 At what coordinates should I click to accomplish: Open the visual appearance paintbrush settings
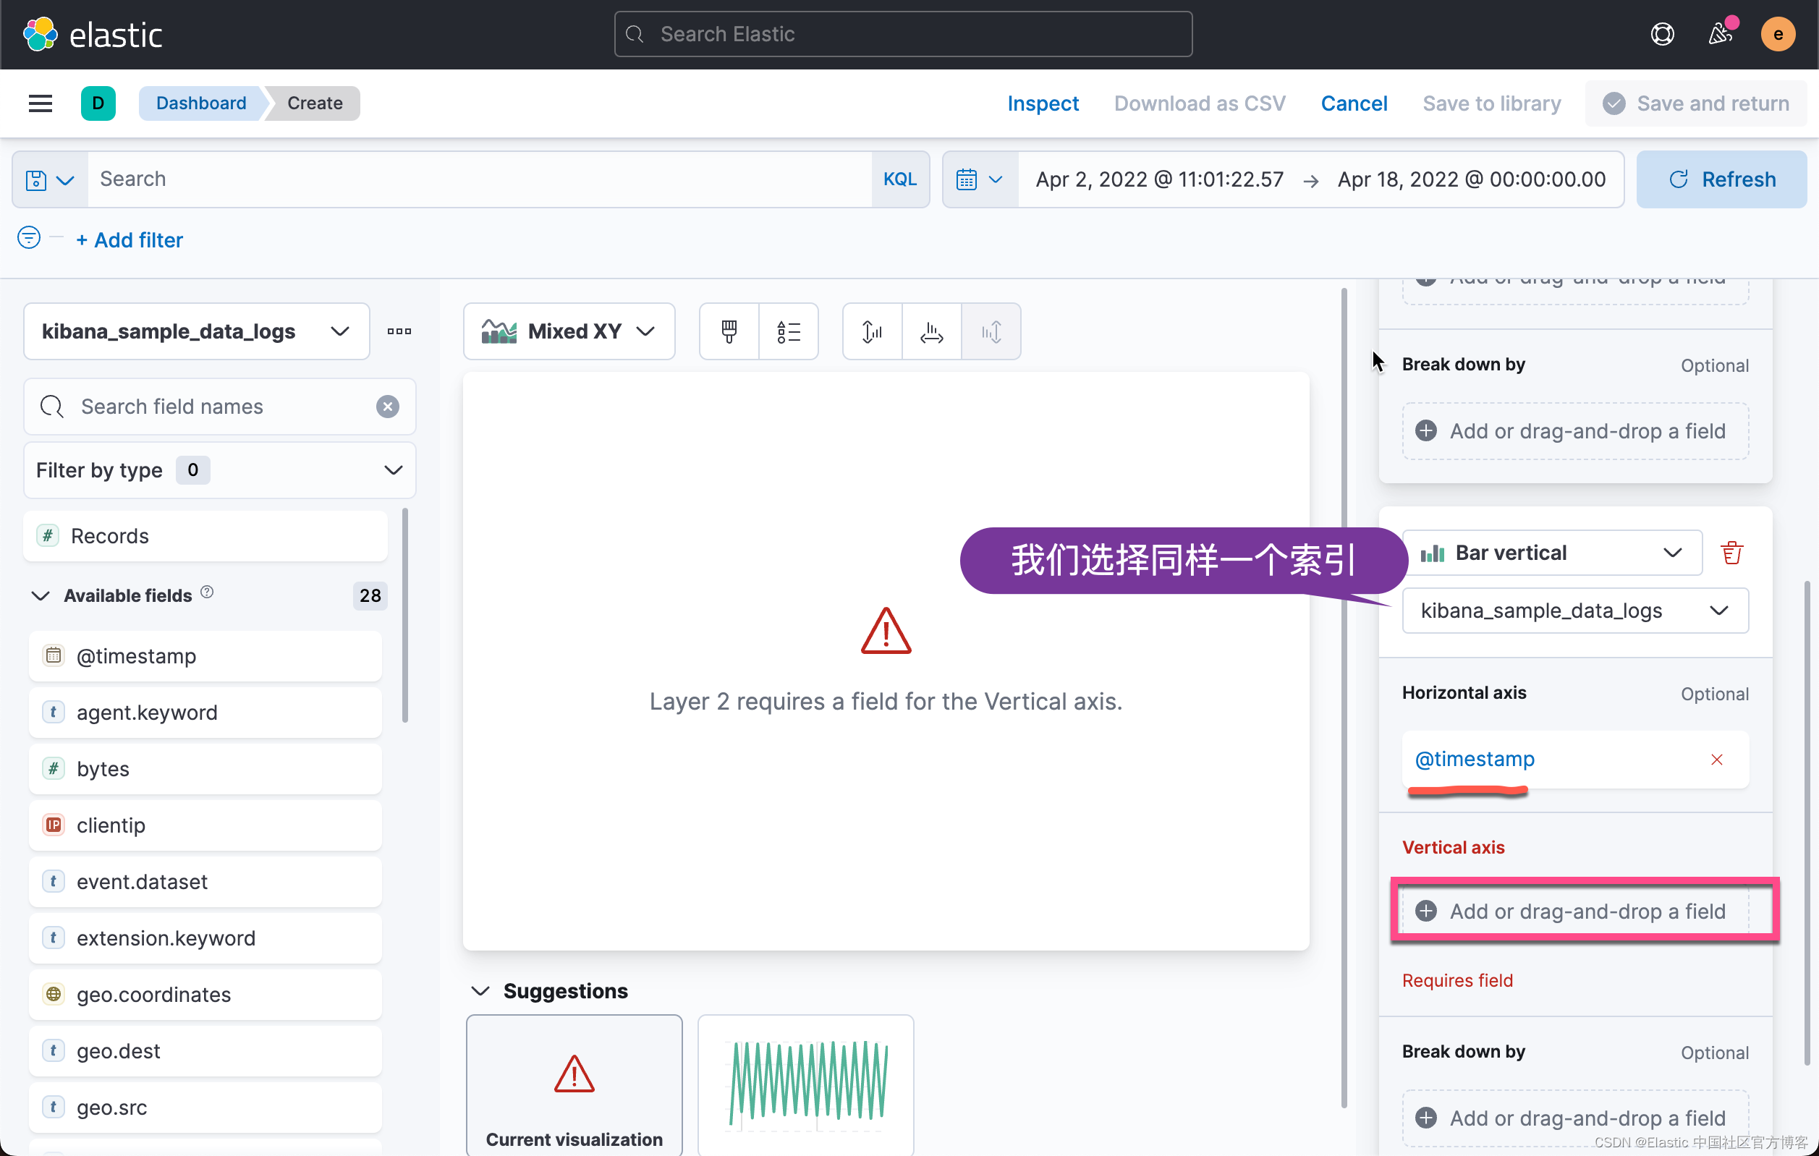[728, 331]
